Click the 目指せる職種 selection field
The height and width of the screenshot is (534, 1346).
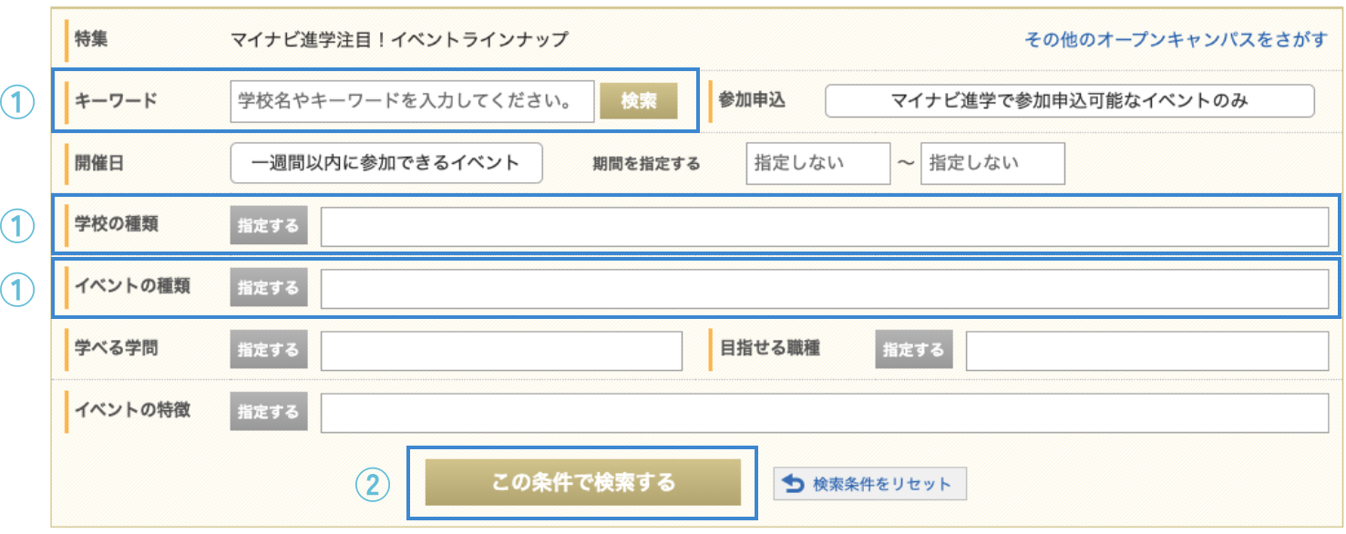click(x=1146, y=351)
